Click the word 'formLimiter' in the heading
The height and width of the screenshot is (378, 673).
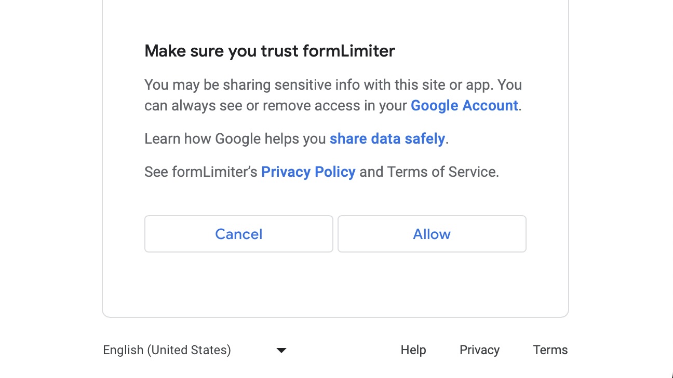pyautogui.click(x=349, y=51)
